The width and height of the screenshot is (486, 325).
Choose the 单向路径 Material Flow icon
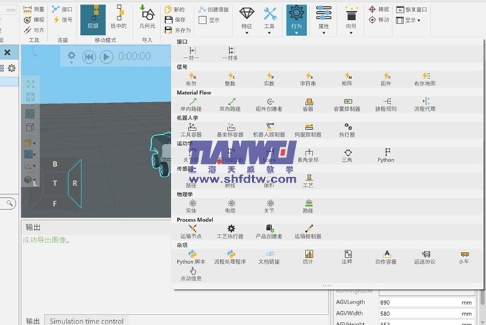192,104
